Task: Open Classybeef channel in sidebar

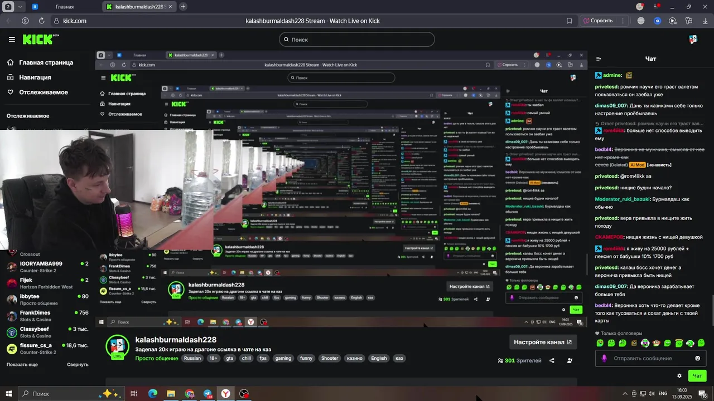Action: pos(47,332)
